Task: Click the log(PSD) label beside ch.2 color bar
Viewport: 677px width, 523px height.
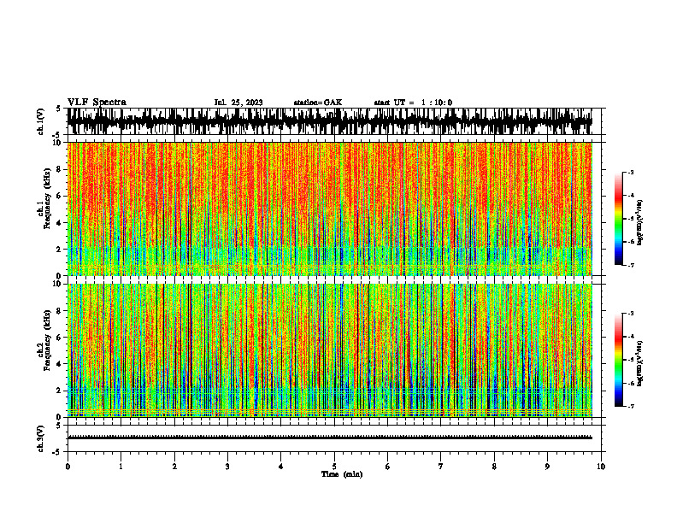Action: click(x=639, y=363)
